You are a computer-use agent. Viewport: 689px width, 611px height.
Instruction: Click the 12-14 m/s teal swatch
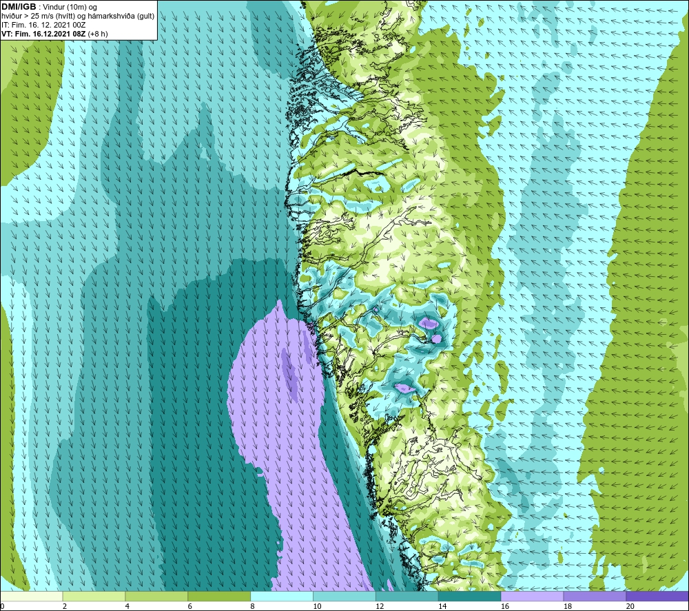click(x=407, y=597)
